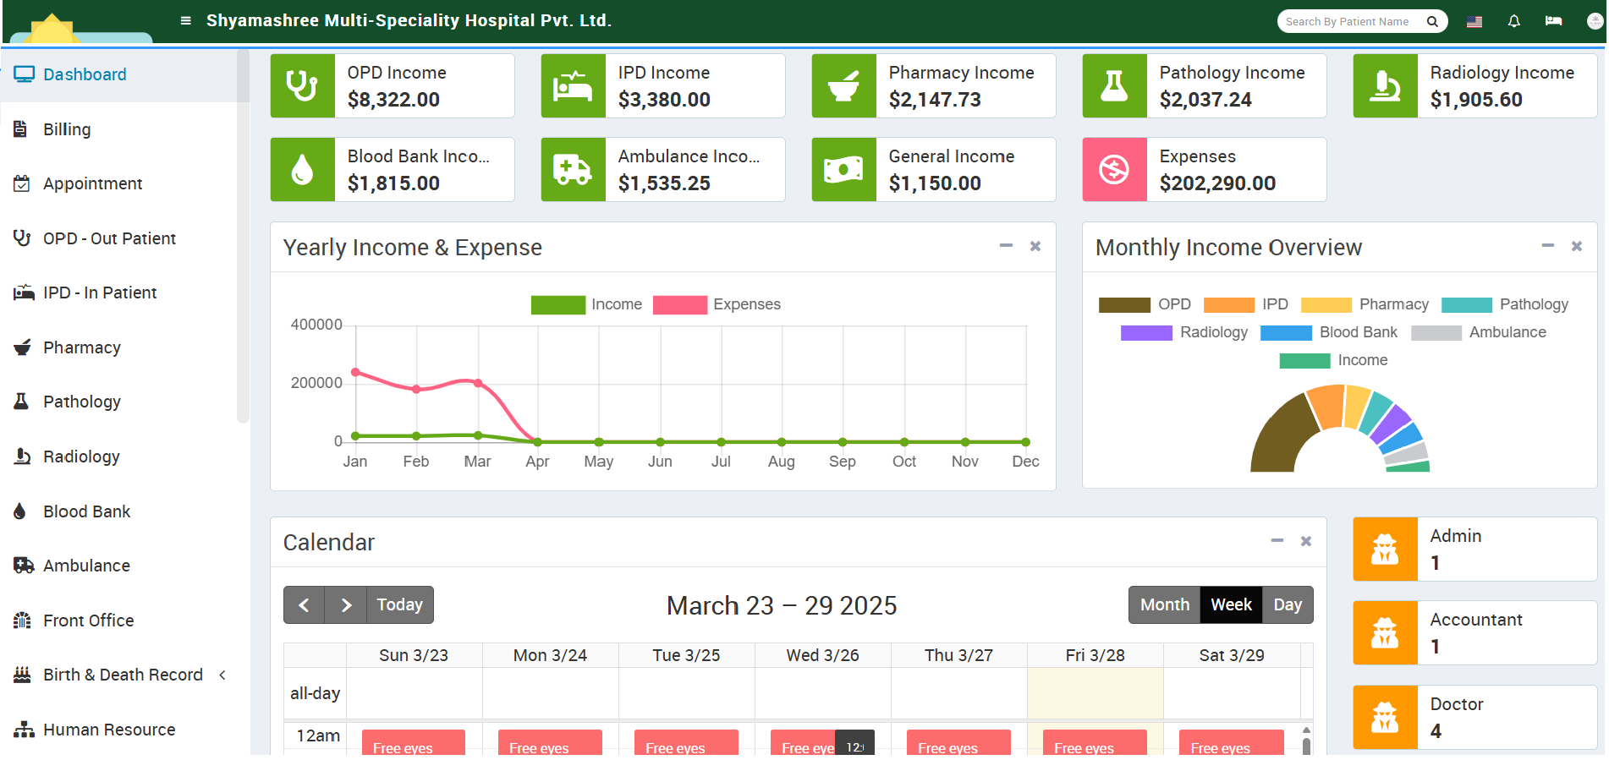1609x760 pixels.
Task: Collapse the Yearly Income & Expense panel
Action: click(x=1006, y=246)
